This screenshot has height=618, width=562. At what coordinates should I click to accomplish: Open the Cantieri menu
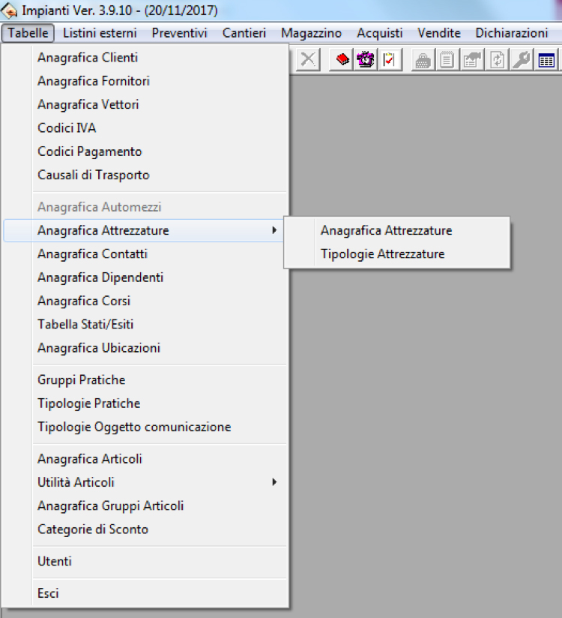pos(244,33)
